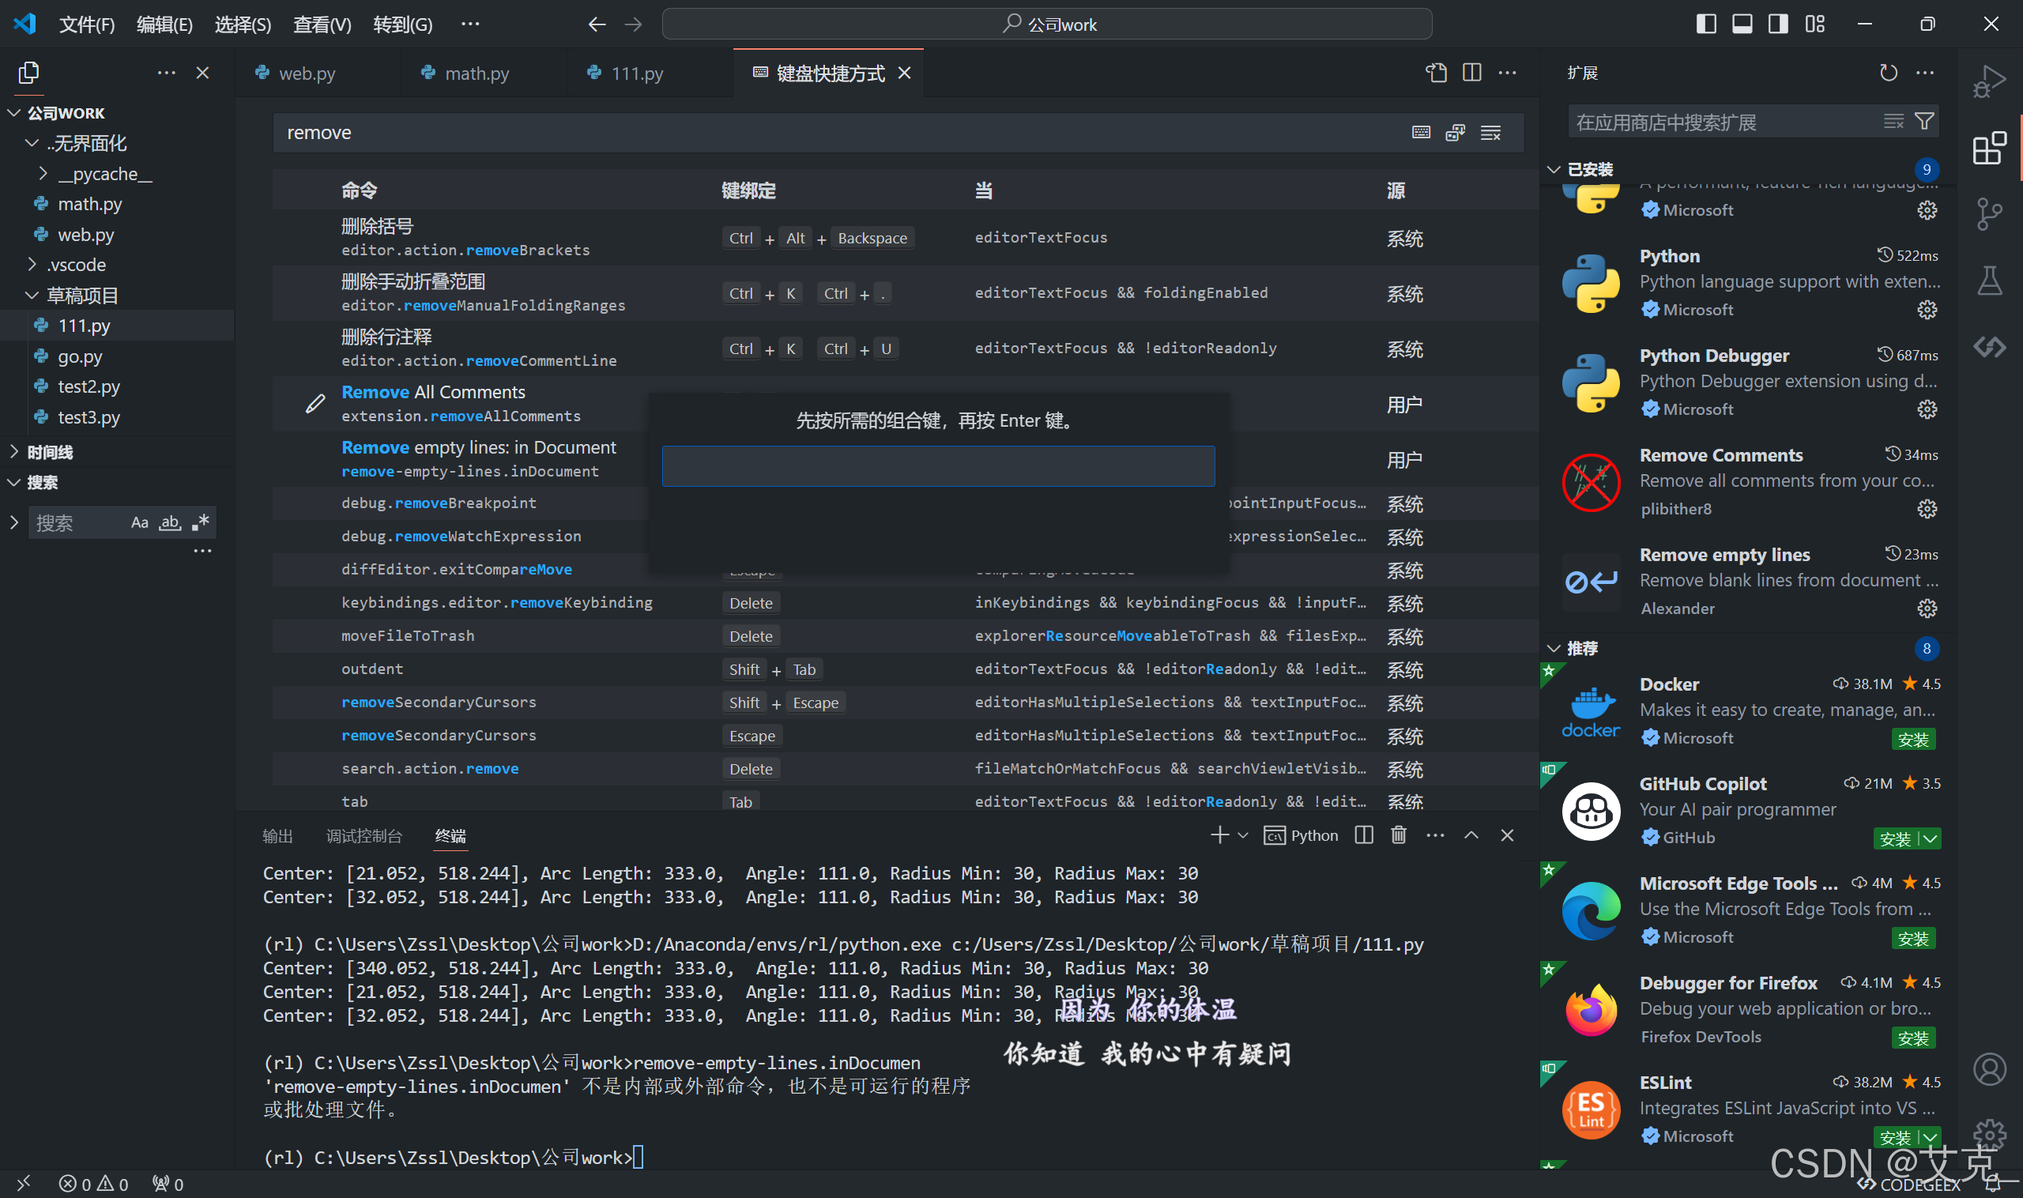
Task: Refresh the extensions list
Action: 1888,73
